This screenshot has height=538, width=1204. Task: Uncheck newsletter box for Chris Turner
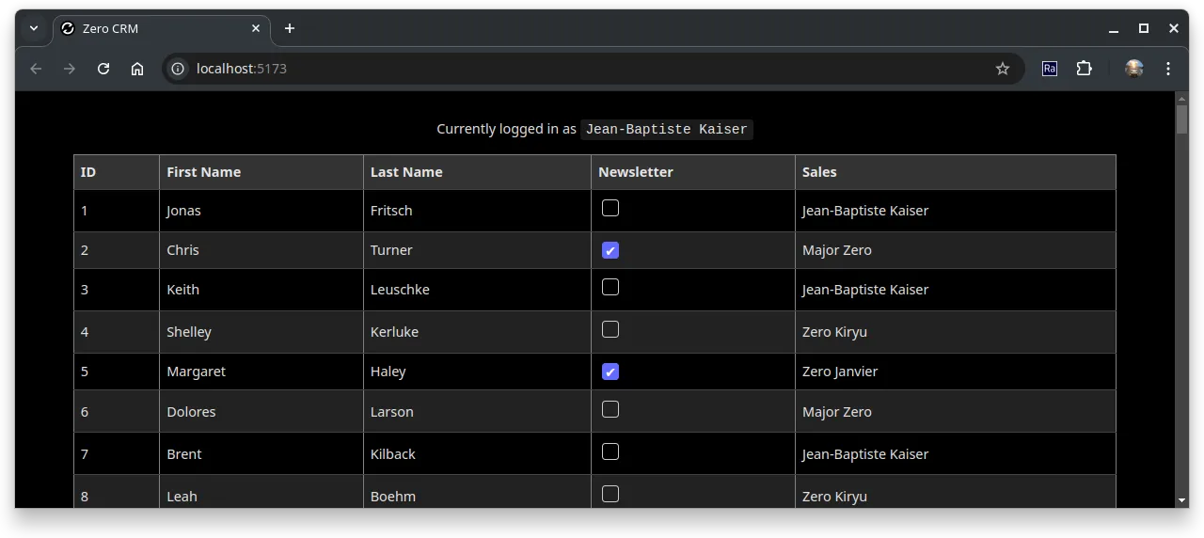coord(610,250)
